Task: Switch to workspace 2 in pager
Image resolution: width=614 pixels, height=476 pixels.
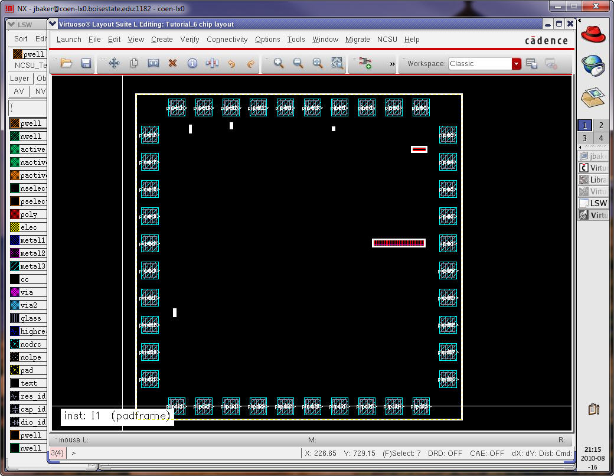Action: [601, 125]
